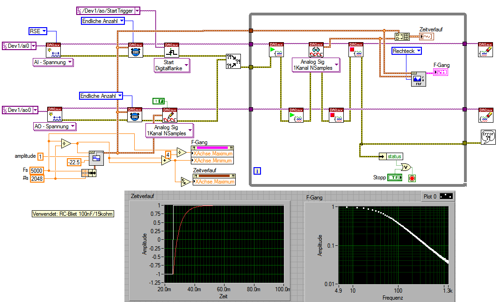This screenshot has width=500, height=302.
Task: Open the upper Endliche Anzahl enum dropdown
Action: (122, 21)
